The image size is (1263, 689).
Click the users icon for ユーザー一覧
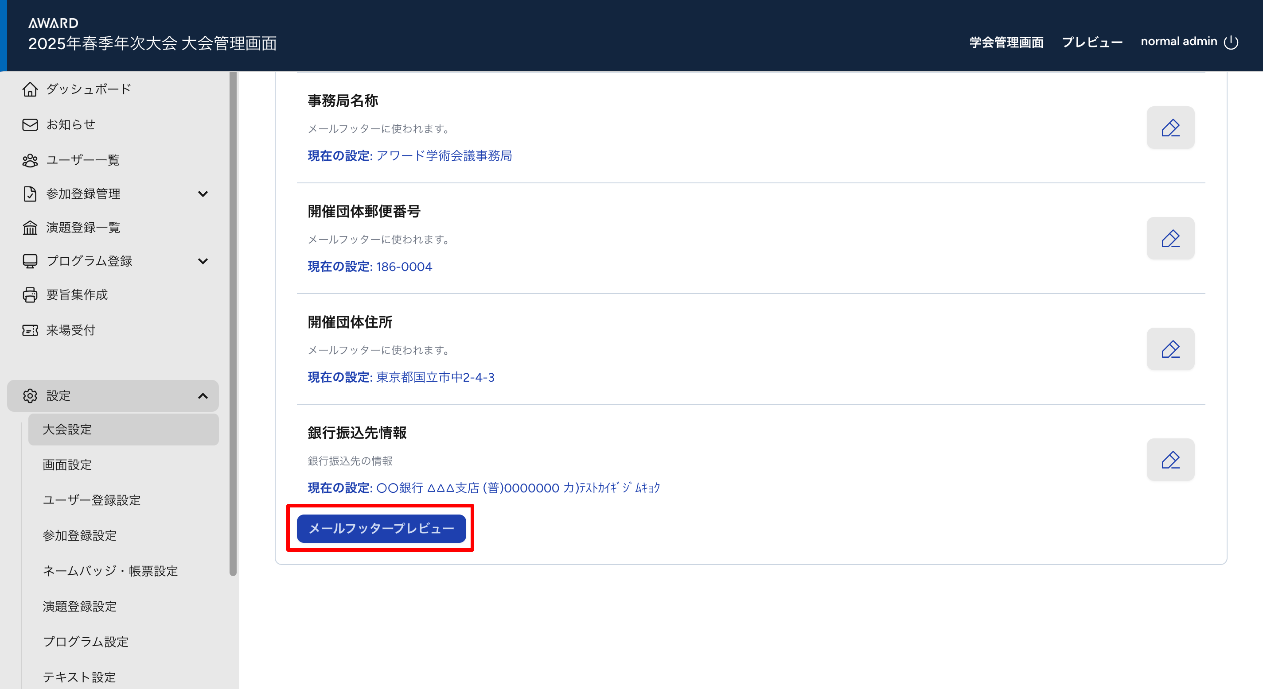[x=30, y=160]
